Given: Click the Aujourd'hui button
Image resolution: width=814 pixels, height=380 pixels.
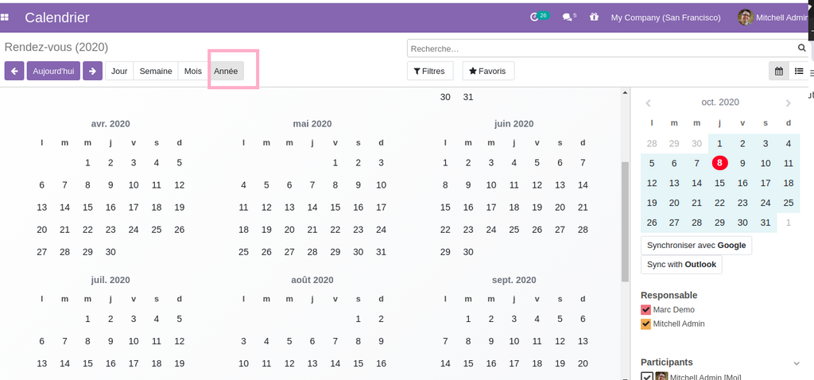Looking at the screenshot, I should click(x=53, y=72).
